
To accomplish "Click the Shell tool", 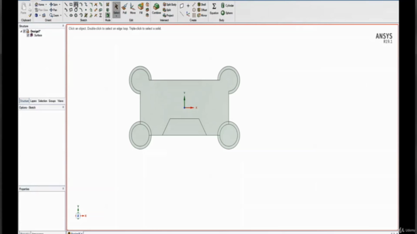I will click(201, 5).
